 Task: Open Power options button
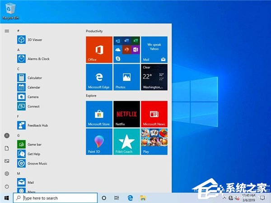coord(7,186)
